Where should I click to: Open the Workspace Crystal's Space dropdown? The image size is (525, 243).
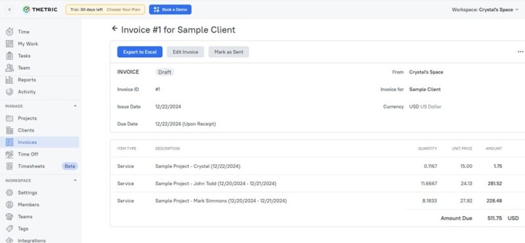[x=485, y=10]
